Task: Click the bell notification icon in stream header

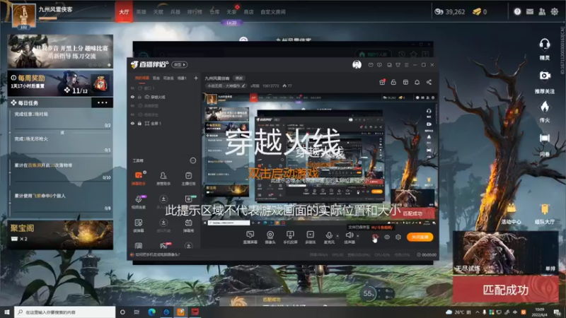Action: pos(417,82)
